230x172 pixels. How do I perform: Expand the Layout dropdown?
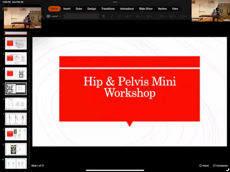(x=54, y=16)
